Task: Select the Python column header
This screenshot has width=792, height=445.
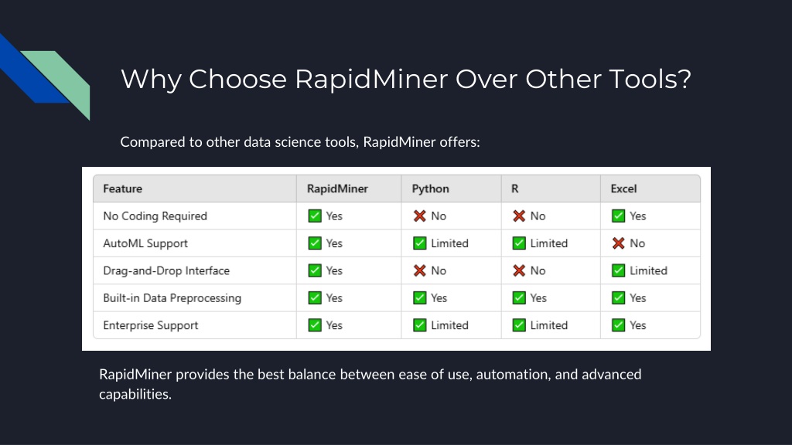Action: pos(430,189)
